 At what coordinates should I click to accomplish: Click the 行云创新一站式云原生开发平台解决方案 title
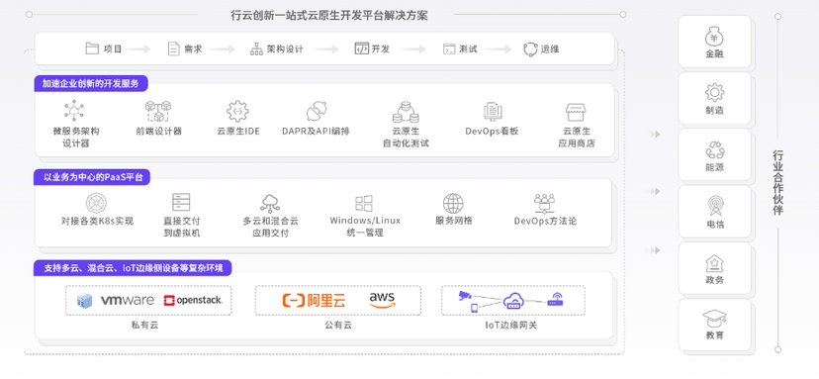(329, 15)
